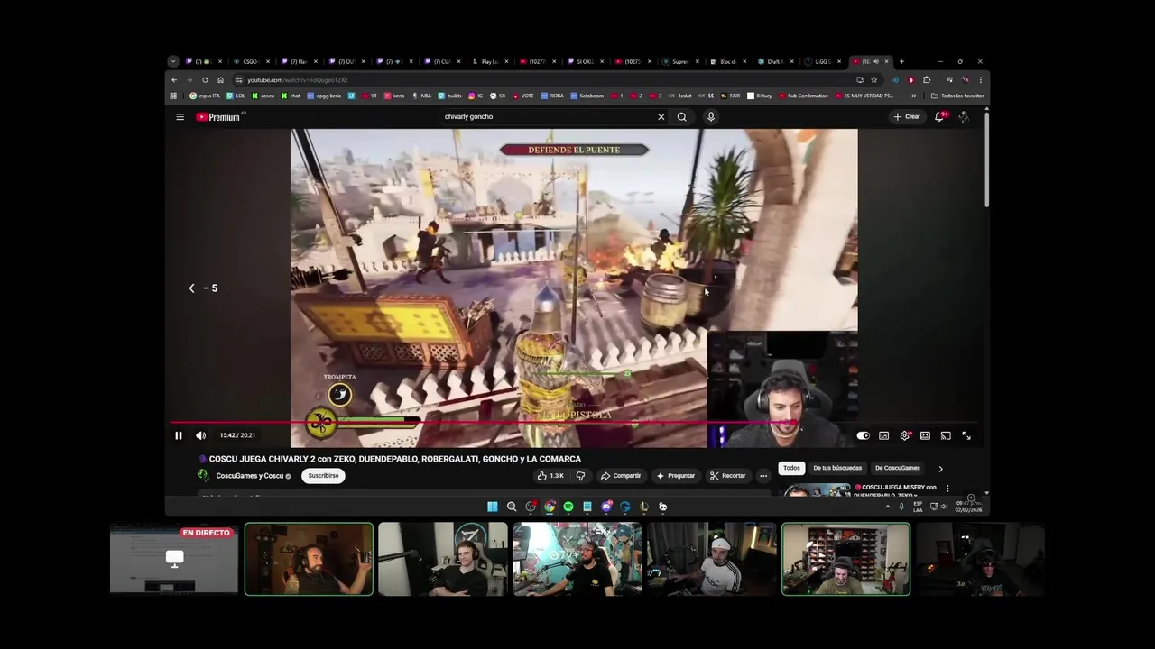Open the Preguntar AI button
The height and width of the screenshot is (649, 1155).
tap(676, 476)
